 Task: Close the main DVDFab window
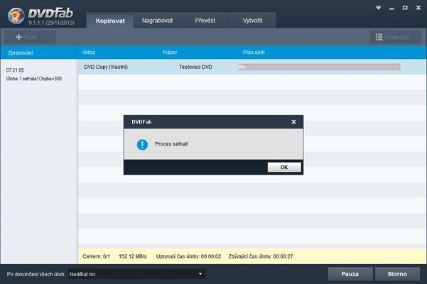point(418,8)
